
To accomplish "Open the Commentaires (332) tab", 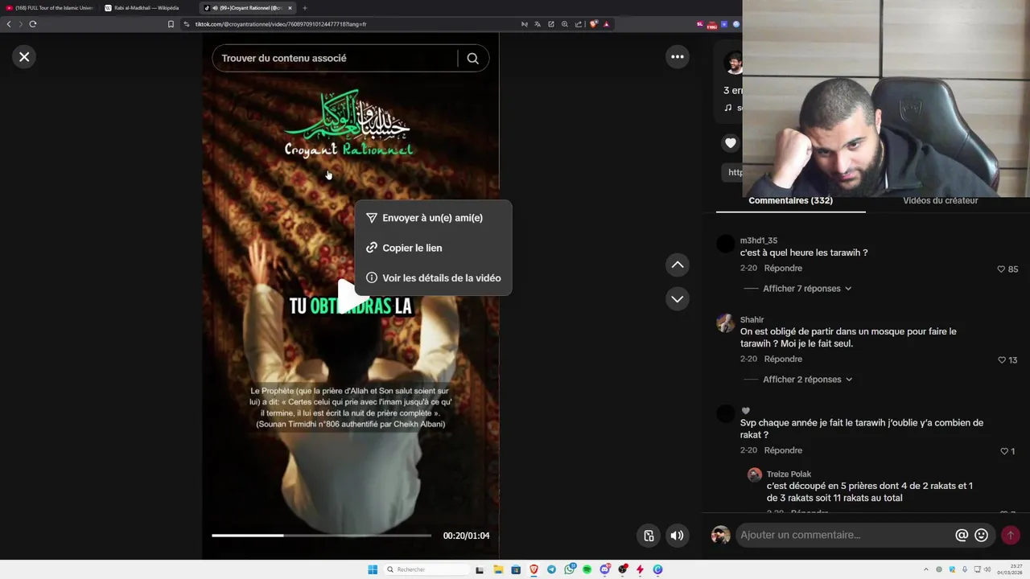I will (790, 200).
